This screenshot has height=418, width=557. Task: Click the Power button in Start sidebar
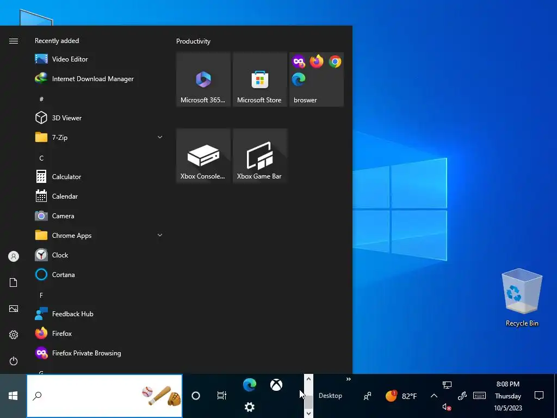(x=14, y=361)
